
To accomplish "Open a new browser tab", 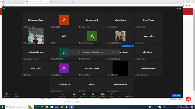I will point(76,2).
